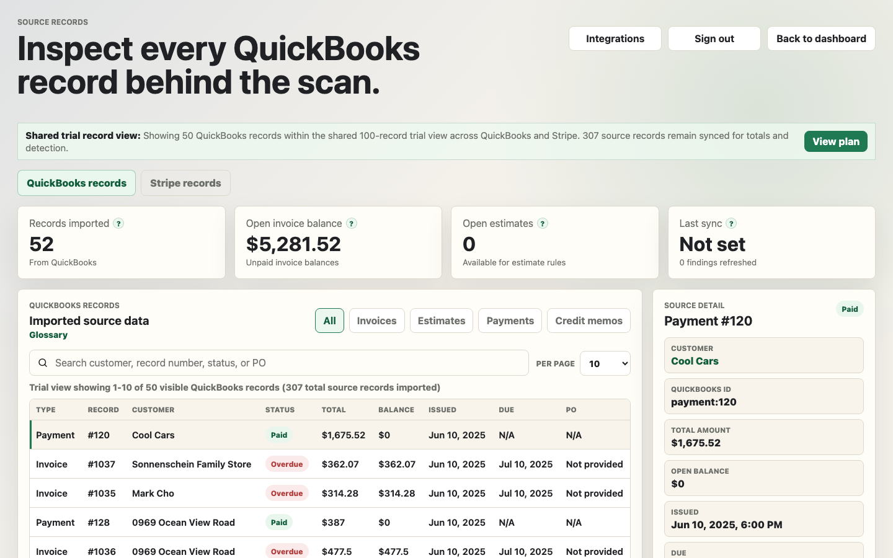Open the Integrations page
Screen dimensions: 893x558
click(615, 38)
